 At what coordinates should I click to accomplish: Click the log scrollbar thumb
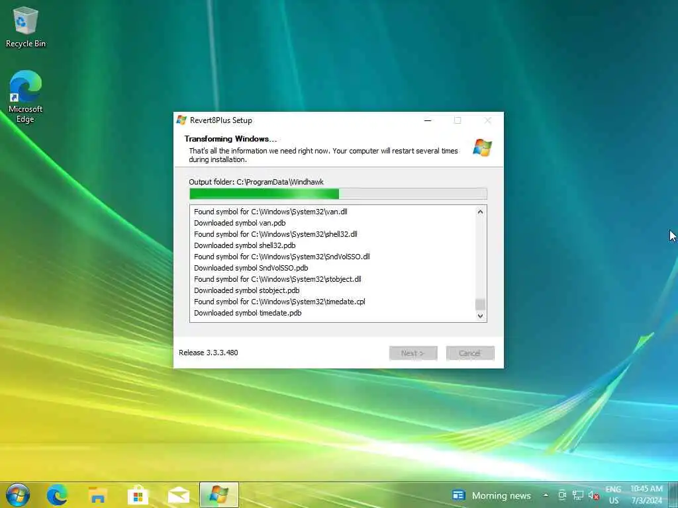click(x=480, y=304)
